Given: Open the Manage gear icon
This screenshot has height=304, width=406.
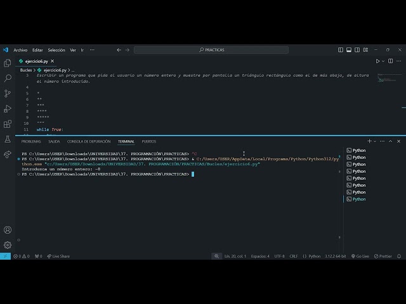Looking at the screenshot, I should click(8, 245).
